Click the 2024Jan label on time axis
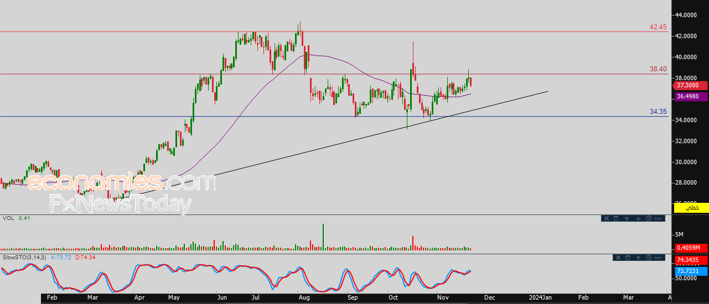The image size is (709, 304). [x=539, y=297]
